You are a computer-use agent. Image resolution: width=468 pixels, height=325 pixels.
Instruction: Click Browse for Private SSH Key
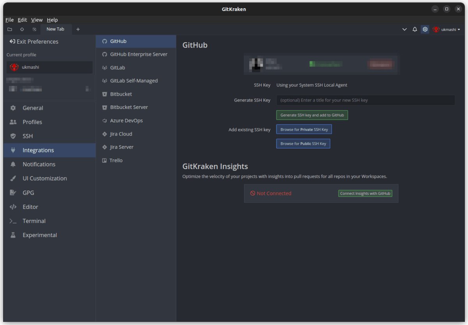point(304,129)
